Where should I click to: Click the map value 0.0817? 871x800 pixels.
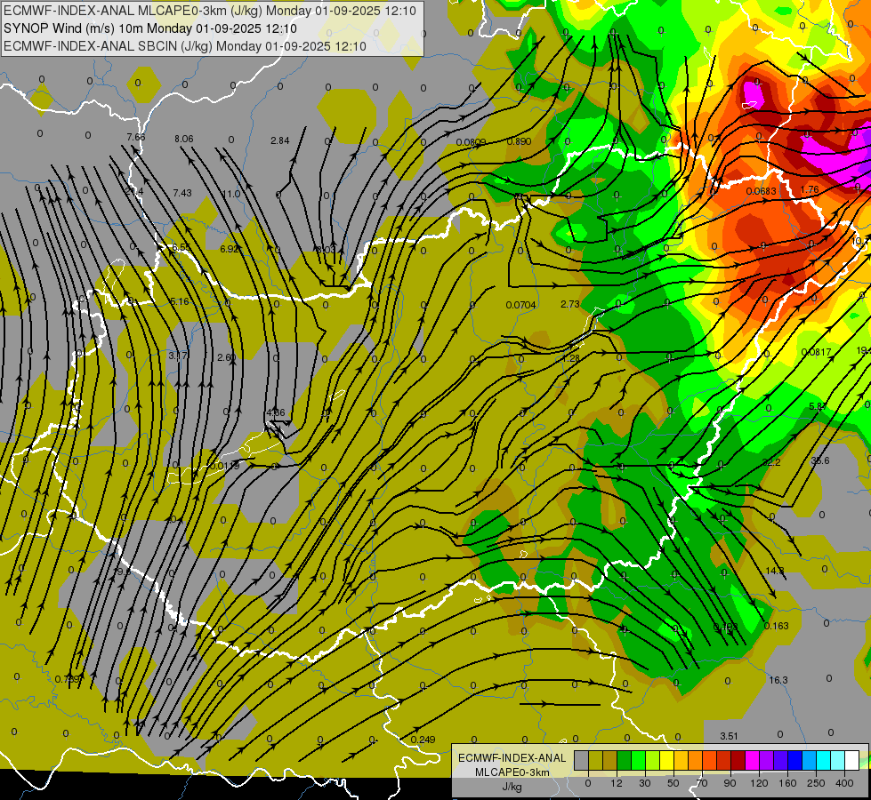click(x=817, y=352)
